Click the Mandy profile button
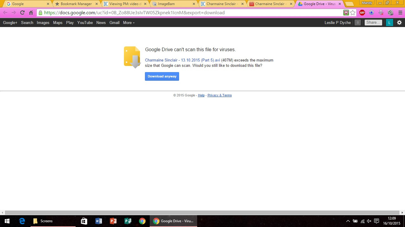The height and width of the screenshot is (227, 405). [x=367, y=3]
